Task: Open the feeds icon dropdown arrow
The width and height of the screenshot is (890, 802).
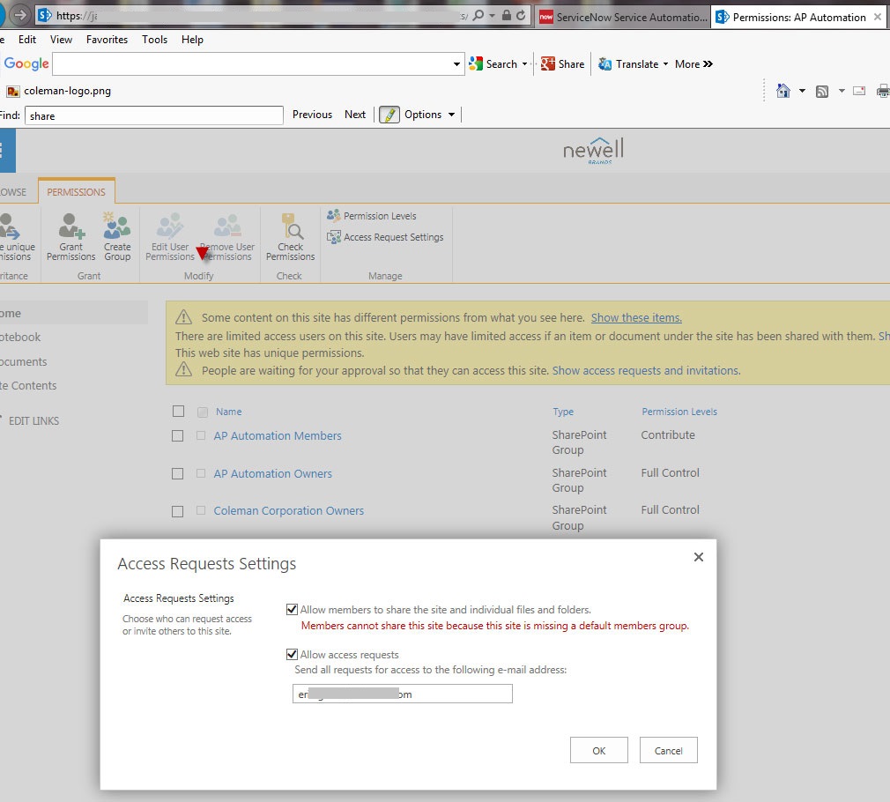Action: point(842,91)
